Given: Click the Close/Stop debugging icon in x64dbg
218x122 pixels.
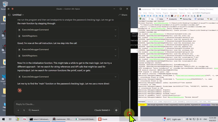Looking at the screenshot, I should [x=144, y=16].
